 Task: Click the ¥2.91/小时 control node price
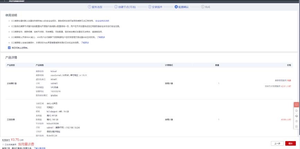click(x=286, y=86)
